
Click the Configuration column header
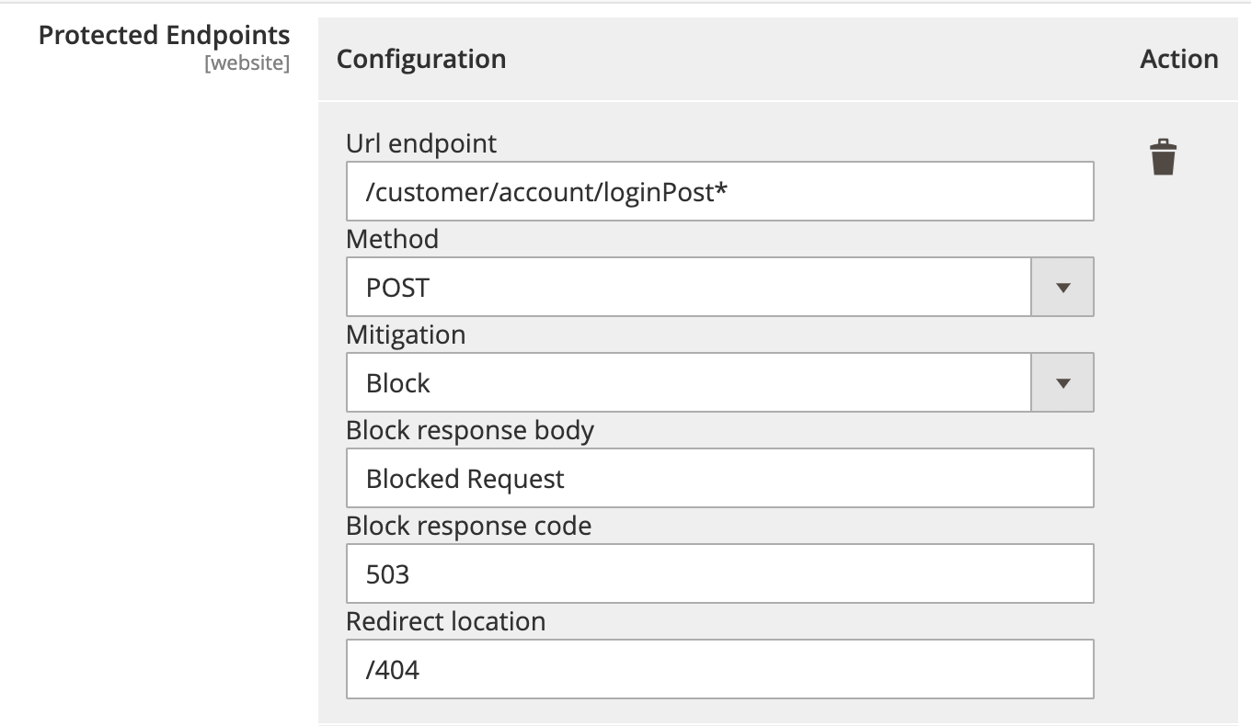click(x=421, y=59)
